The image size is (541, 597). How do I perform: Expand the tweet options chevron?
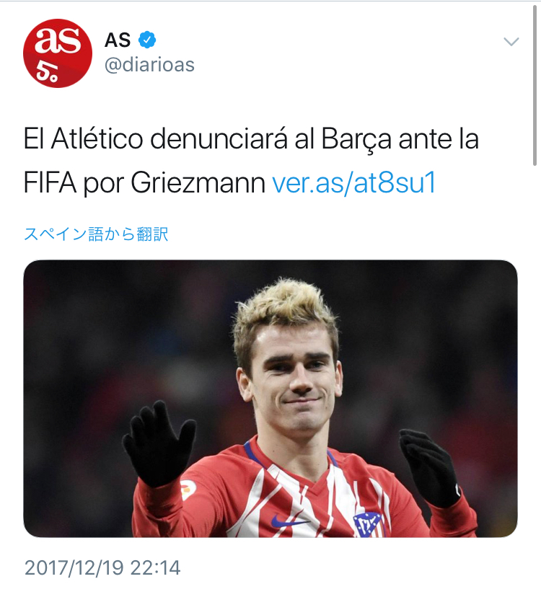pos(511,41)
